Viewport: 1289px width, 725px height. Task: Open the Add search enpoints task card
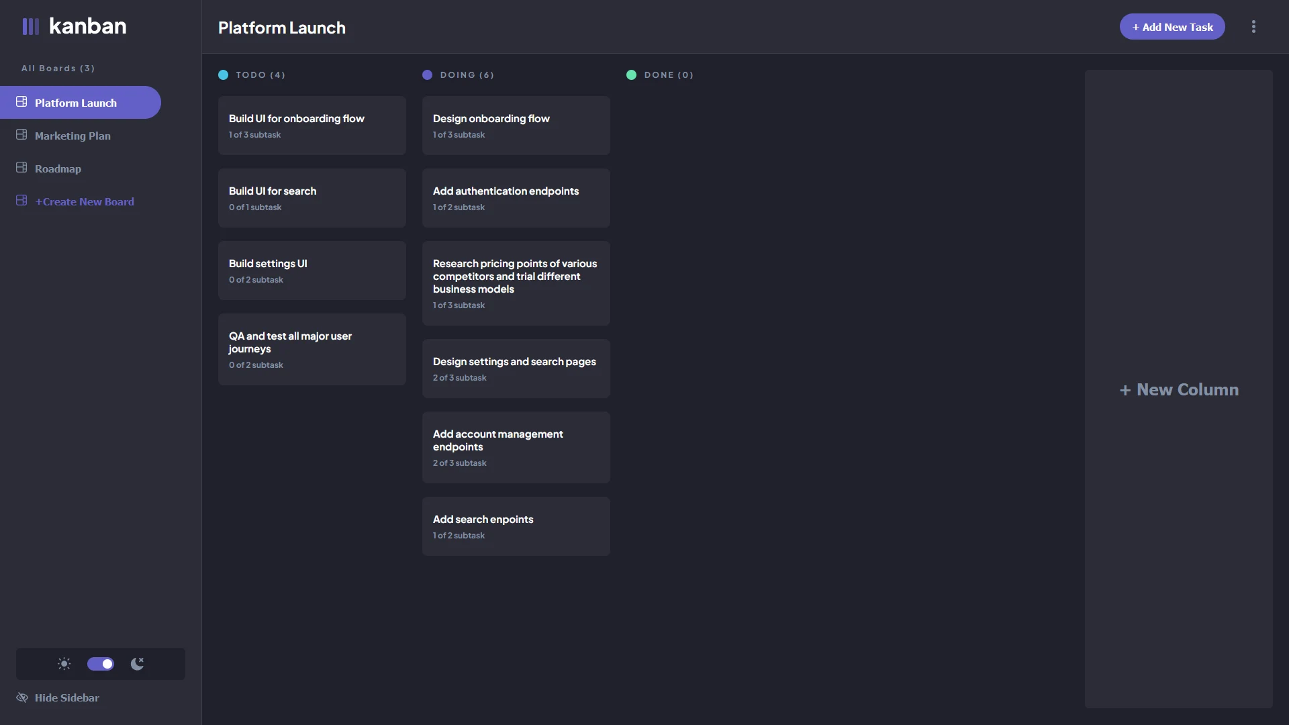[x=516, y=526]
